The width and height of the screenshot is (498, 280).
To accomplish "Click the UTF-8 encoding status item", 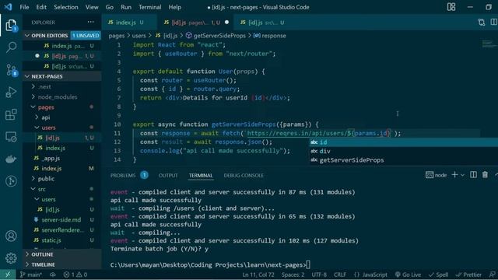I will coord(319,275).
